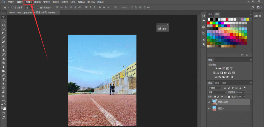
Task: Expand the 类型 layer filter dropdown
Action: point(215,88)
